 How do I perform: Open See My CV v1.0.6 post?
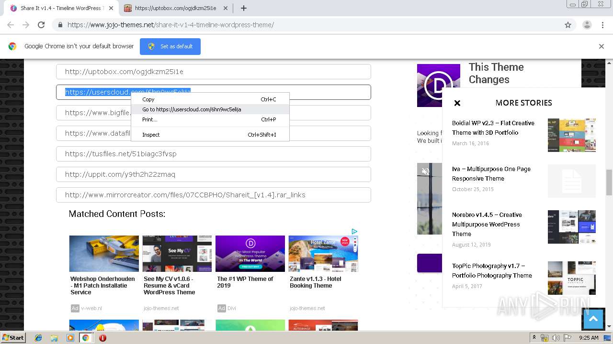pyautogui.click(x=169, y=286)
